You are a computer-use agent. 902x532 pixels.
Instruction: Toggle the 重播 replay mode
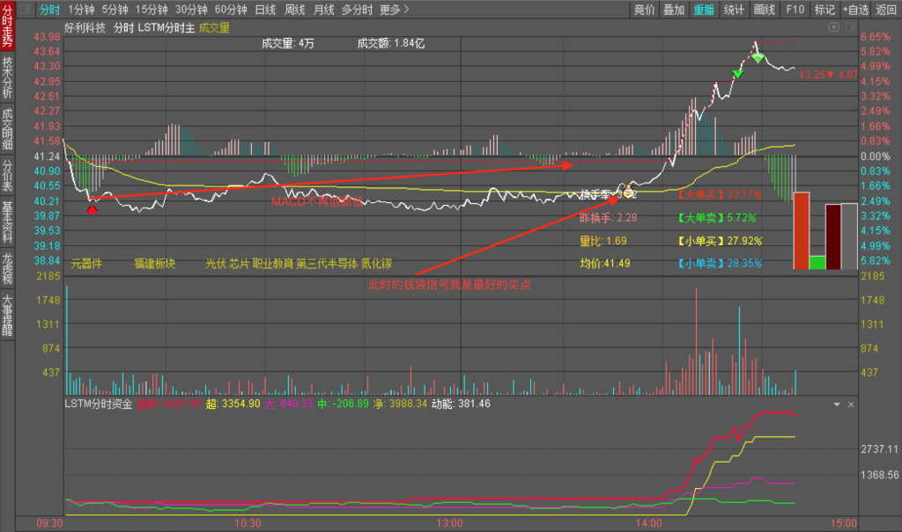(x=704, y=10)
